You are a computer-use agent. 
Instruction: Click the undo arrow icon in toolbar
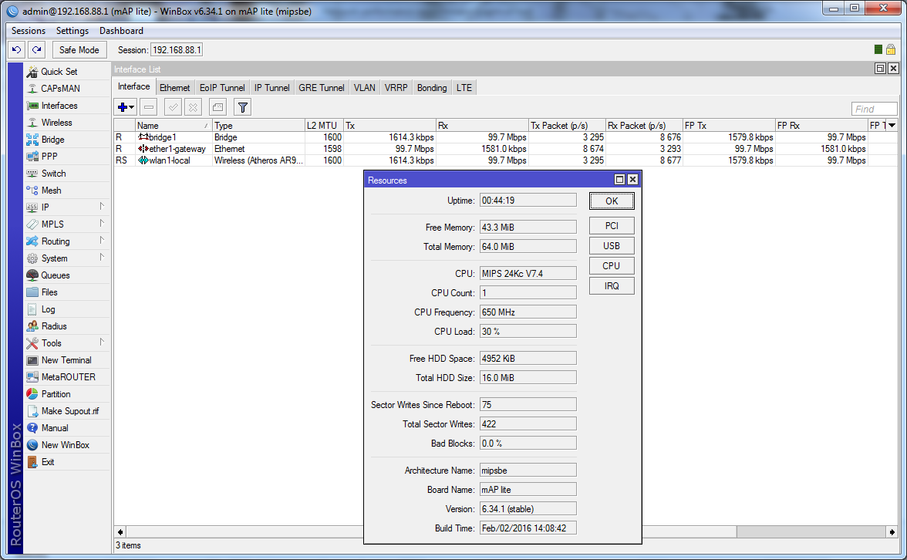click(x=16, y=49)
